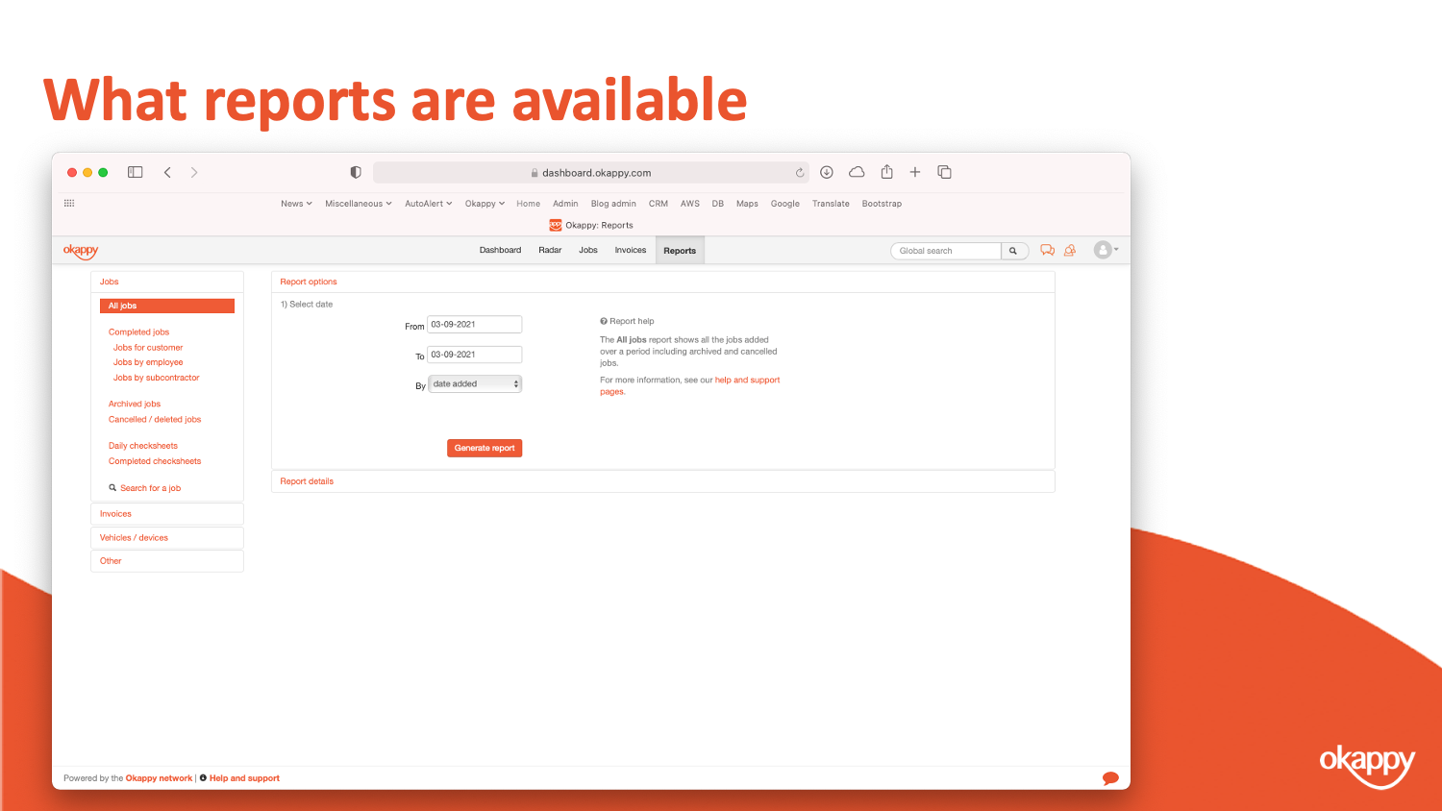Select the Reports tab
The image size is (1442, 811).
pyautogui.click(x=680, y=251)
